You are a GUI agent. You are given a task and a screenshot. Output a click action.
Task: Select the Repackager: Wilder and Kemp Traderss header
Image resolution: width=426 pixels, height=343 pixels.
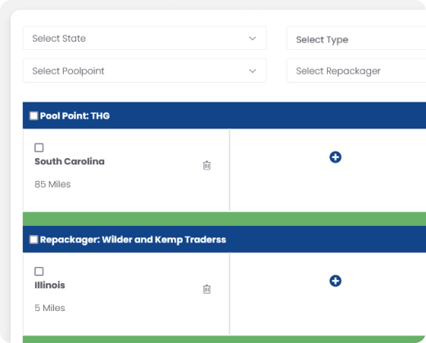tap(224, 239)
